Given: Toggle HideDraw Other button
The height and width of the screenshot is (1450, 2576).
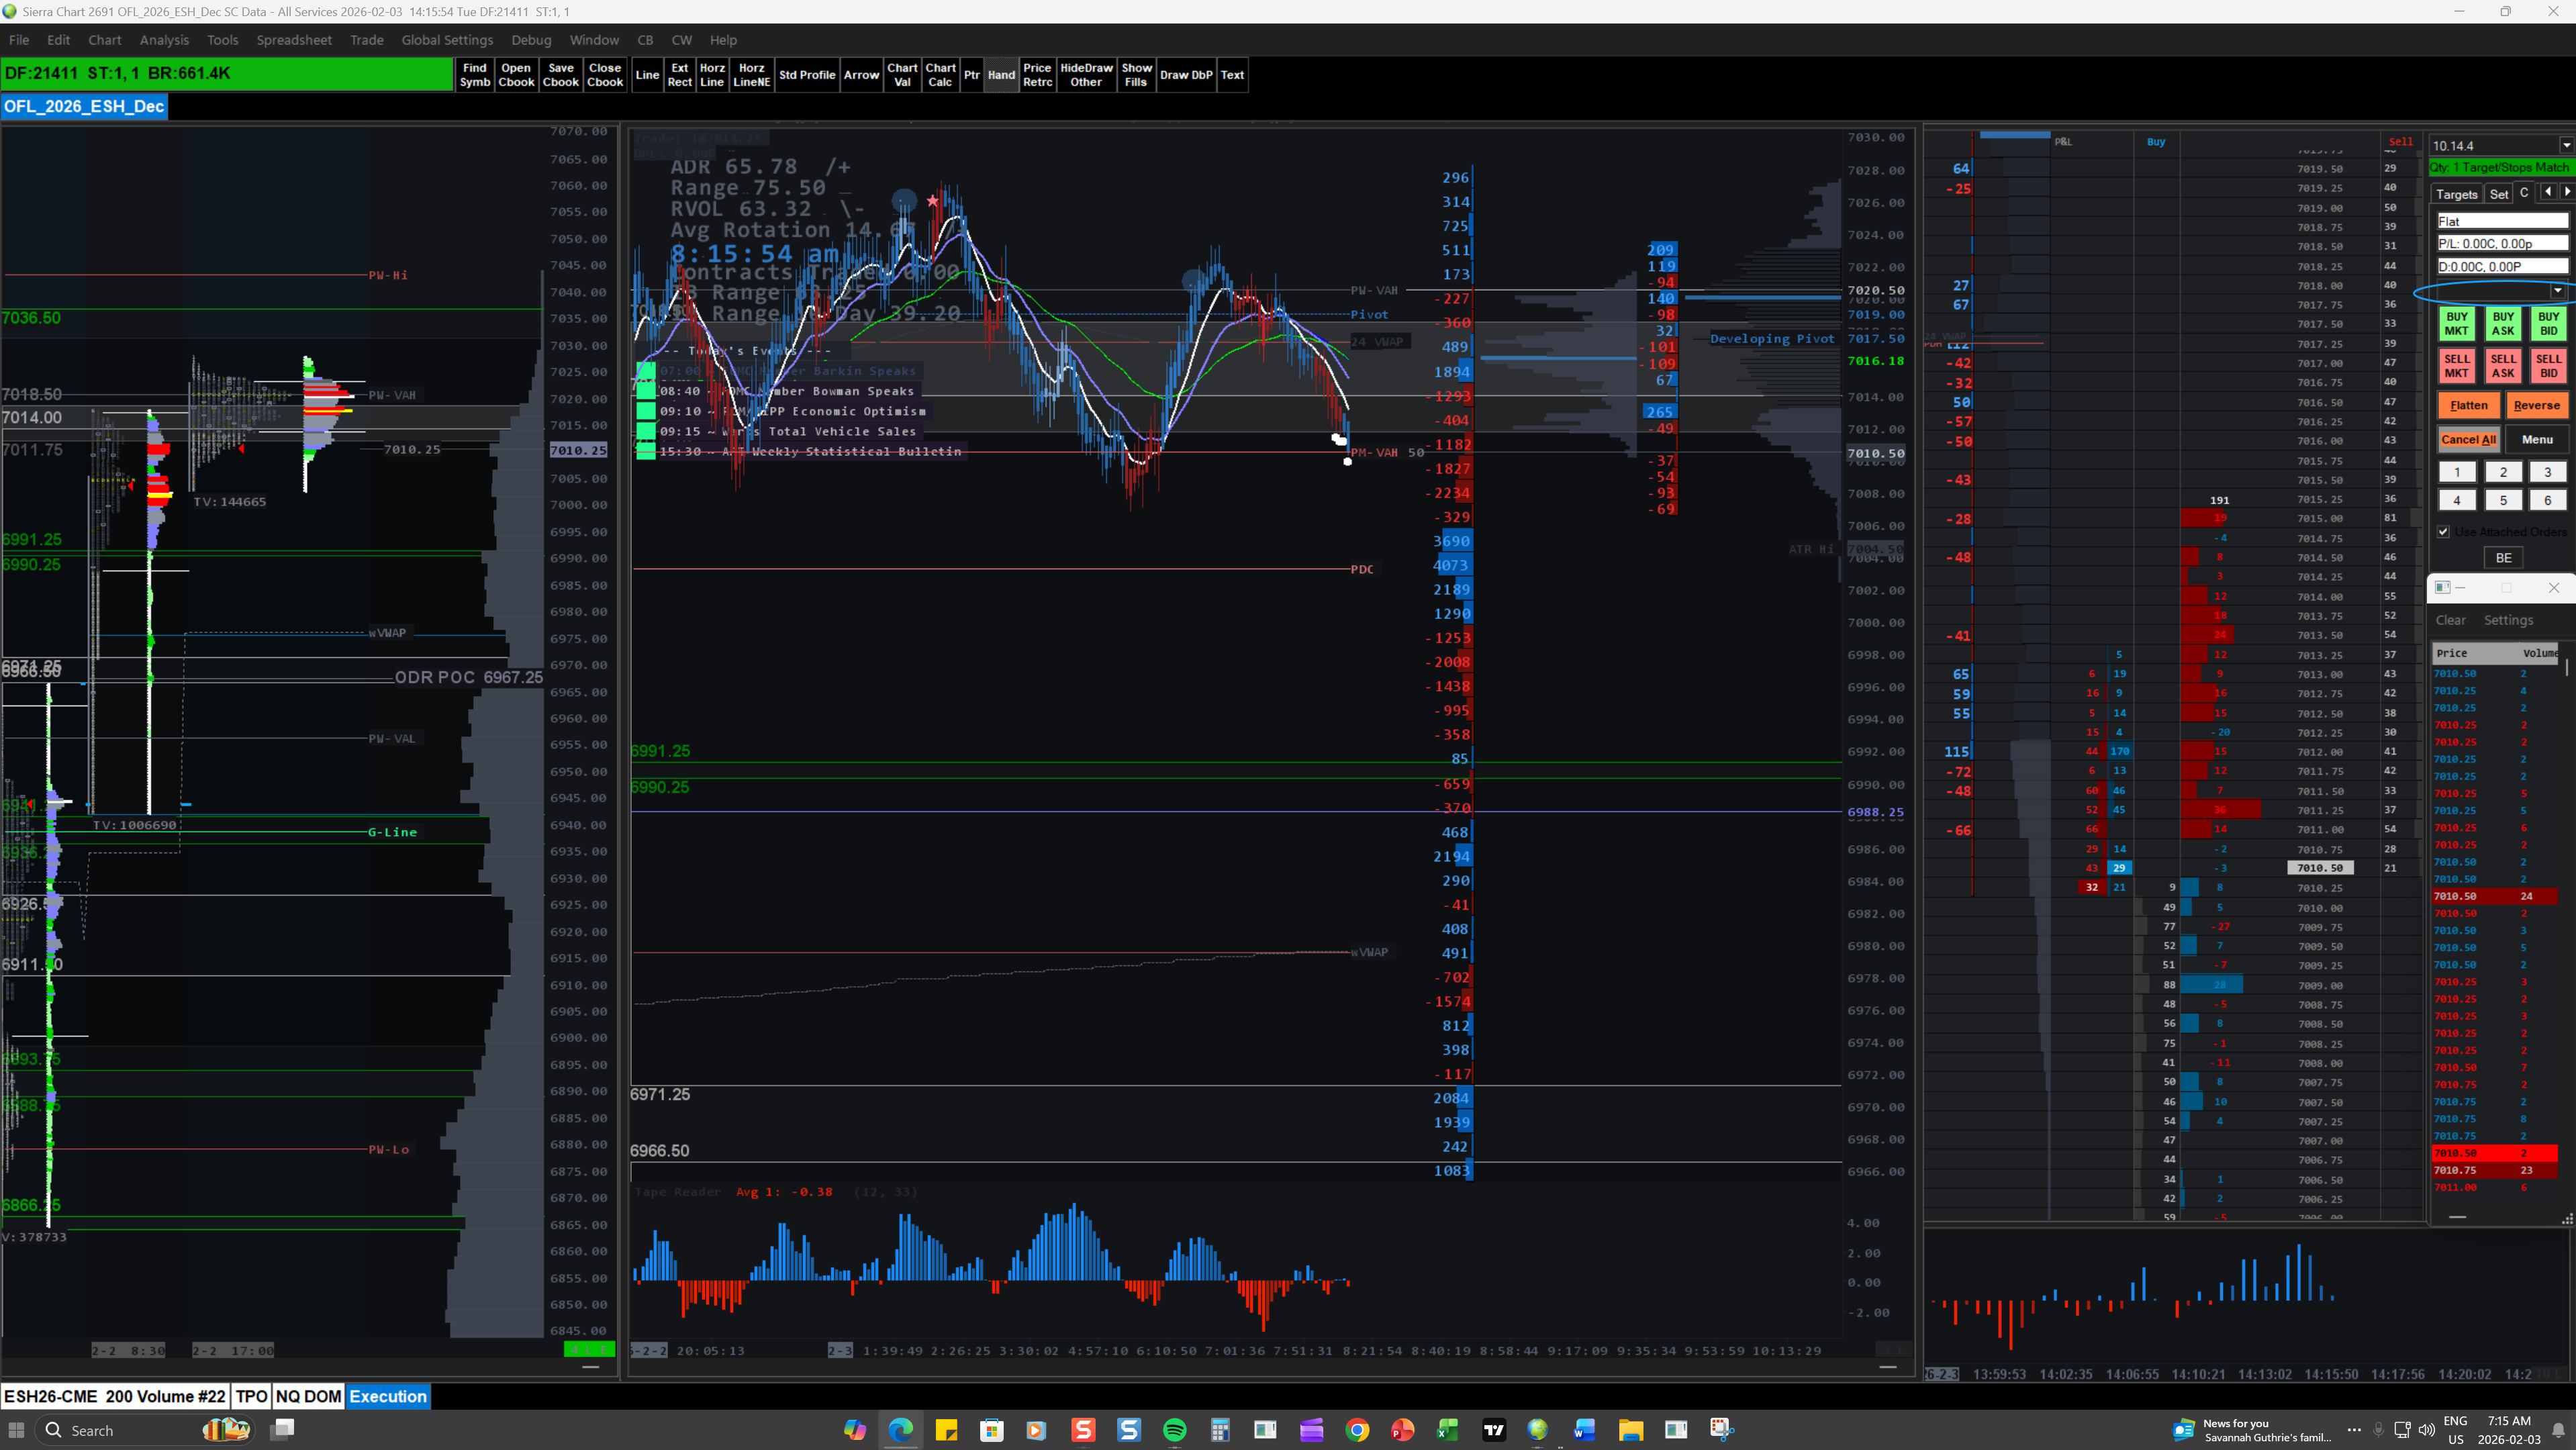Looking at the screenshot, I should tap(1085, 75).
